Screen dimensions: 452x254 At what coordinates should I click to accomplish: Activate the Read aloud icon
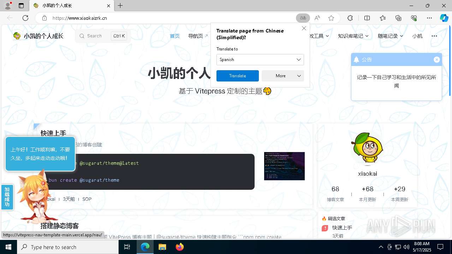(x=317, y=18)
